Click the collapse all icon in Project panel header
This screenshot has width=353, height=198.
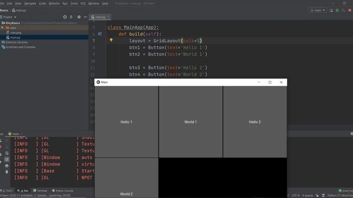pos(71,17)
